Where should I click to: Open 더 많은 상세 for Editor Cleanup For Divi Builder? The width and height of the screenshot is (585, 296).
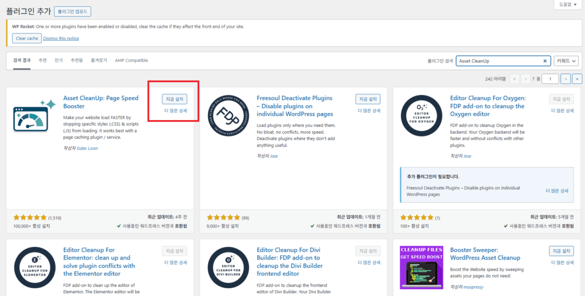click(369, 263)
